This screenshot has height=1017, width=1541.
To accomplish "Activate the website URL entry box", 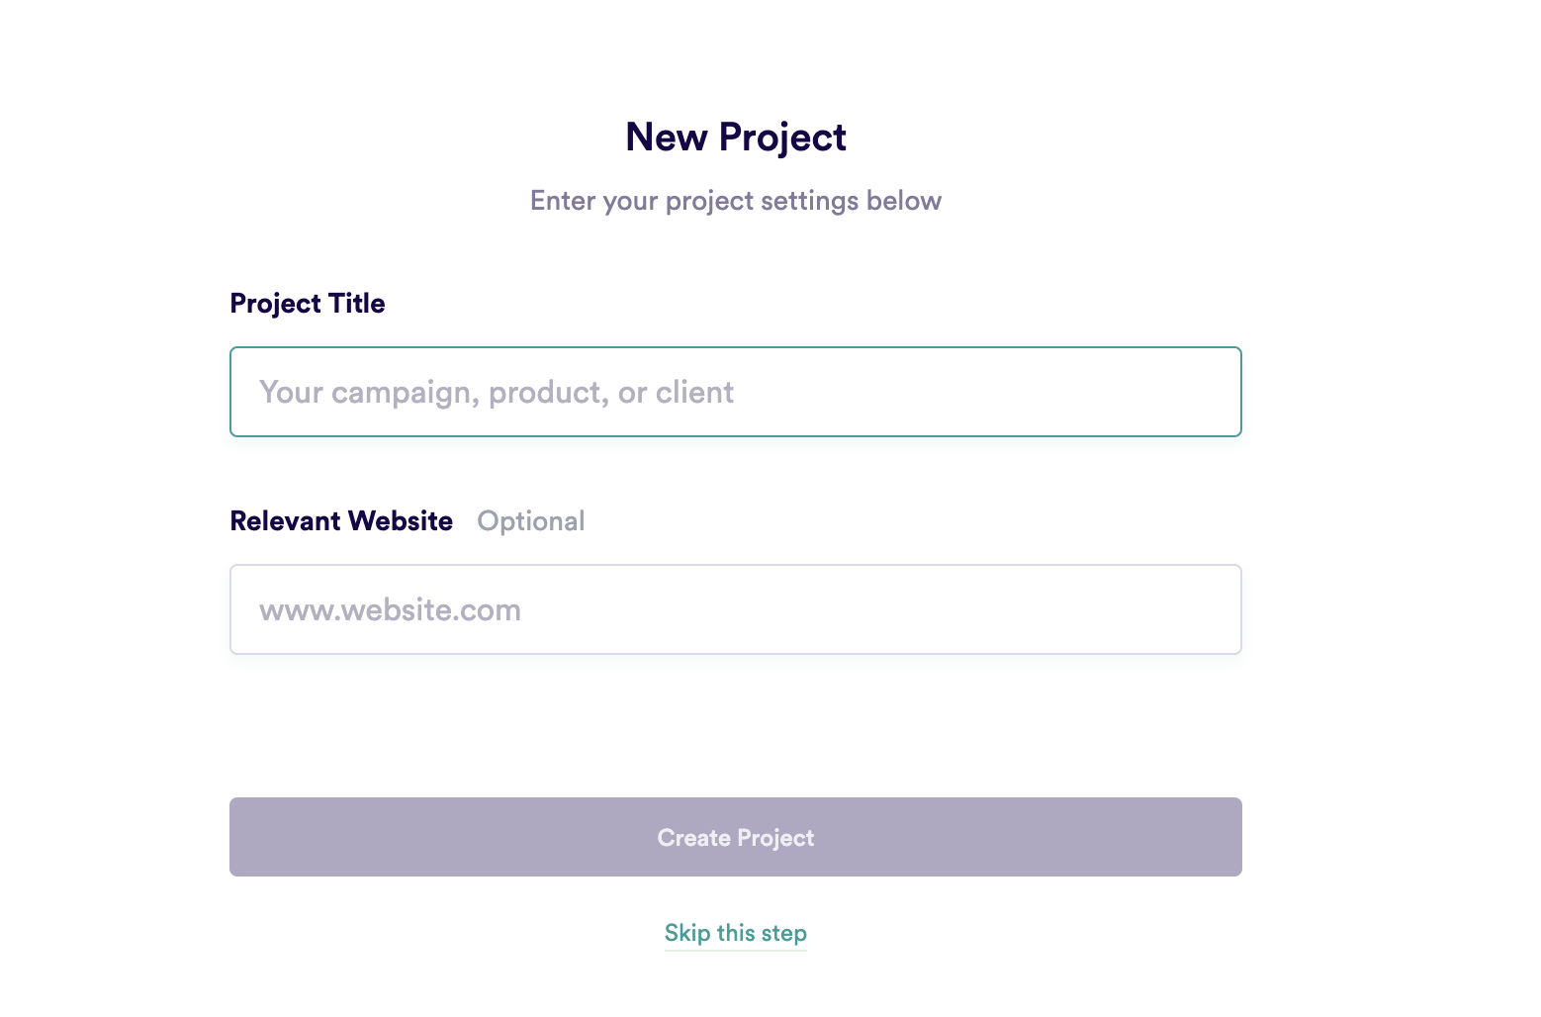I will point(735,609).
